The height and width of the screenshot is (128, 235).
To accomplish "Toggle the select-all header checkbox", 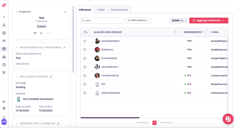I will 85,32.
